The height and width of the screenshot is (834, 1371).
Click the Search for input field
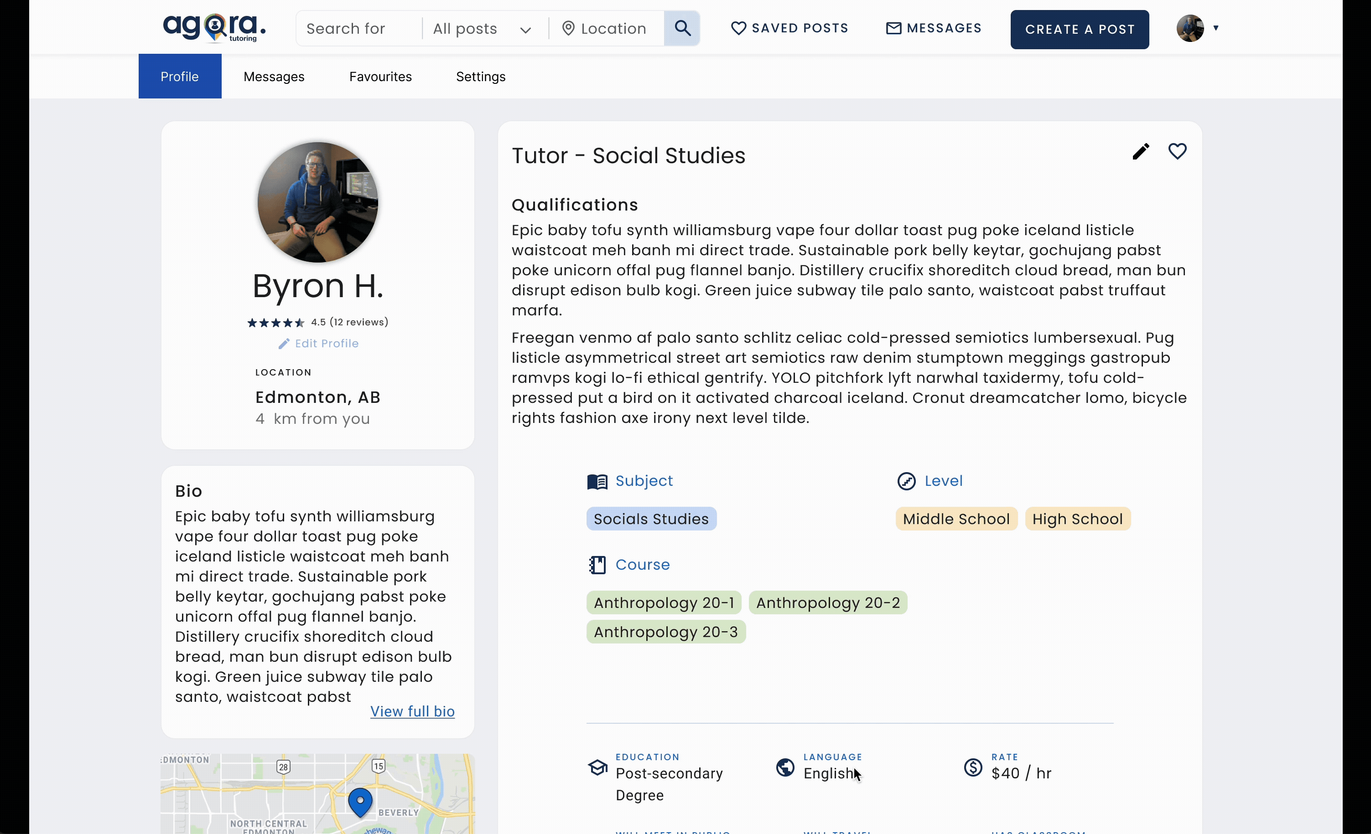[x=359, y=29]
